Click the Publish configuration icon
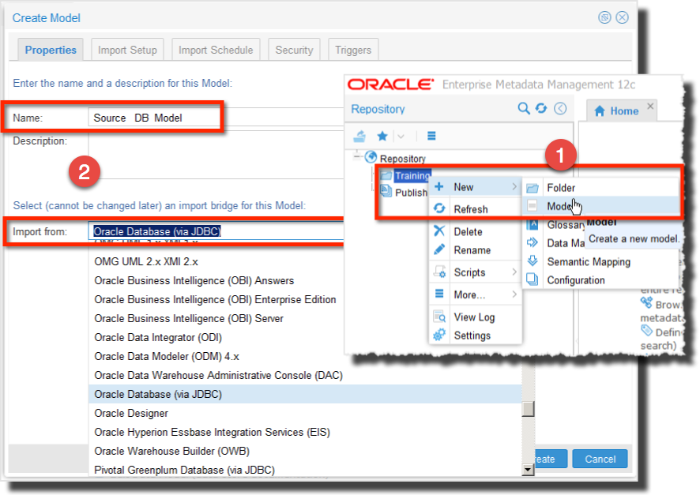Screen dimensions: 700x495 point(386,191)
